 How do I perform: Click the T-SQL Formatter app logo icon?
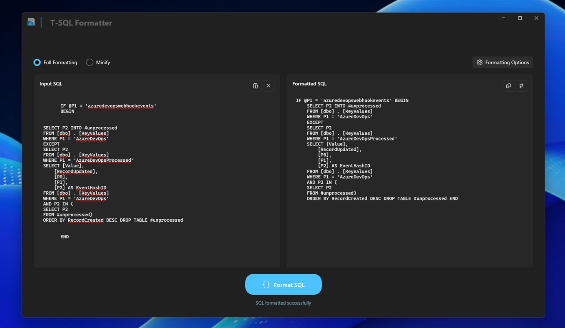click(31, 23)
